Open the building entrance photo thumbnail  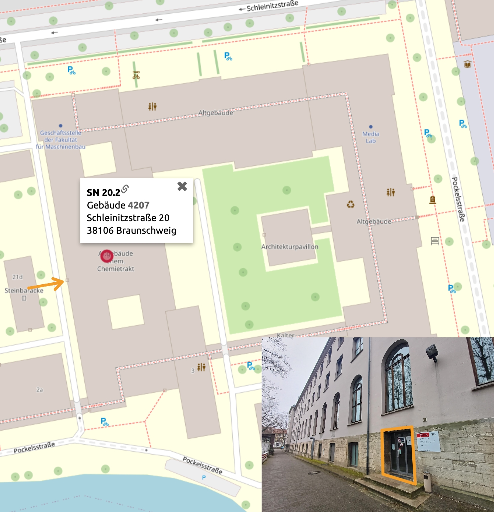click(377, 424)
